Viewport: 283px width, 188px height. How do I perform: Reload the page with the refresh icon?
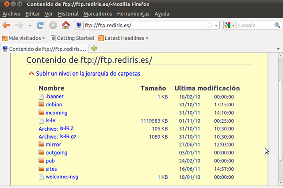point(40,26)
